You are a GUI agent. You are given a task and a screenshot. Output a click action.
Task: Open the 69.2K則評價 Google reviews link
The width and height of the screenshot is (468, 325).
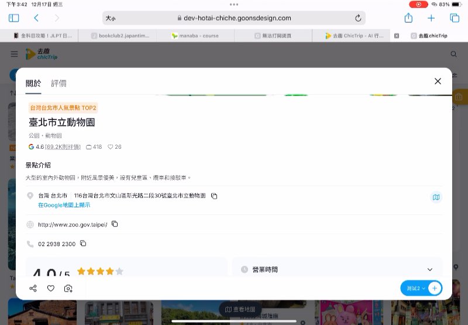[63, 147]
